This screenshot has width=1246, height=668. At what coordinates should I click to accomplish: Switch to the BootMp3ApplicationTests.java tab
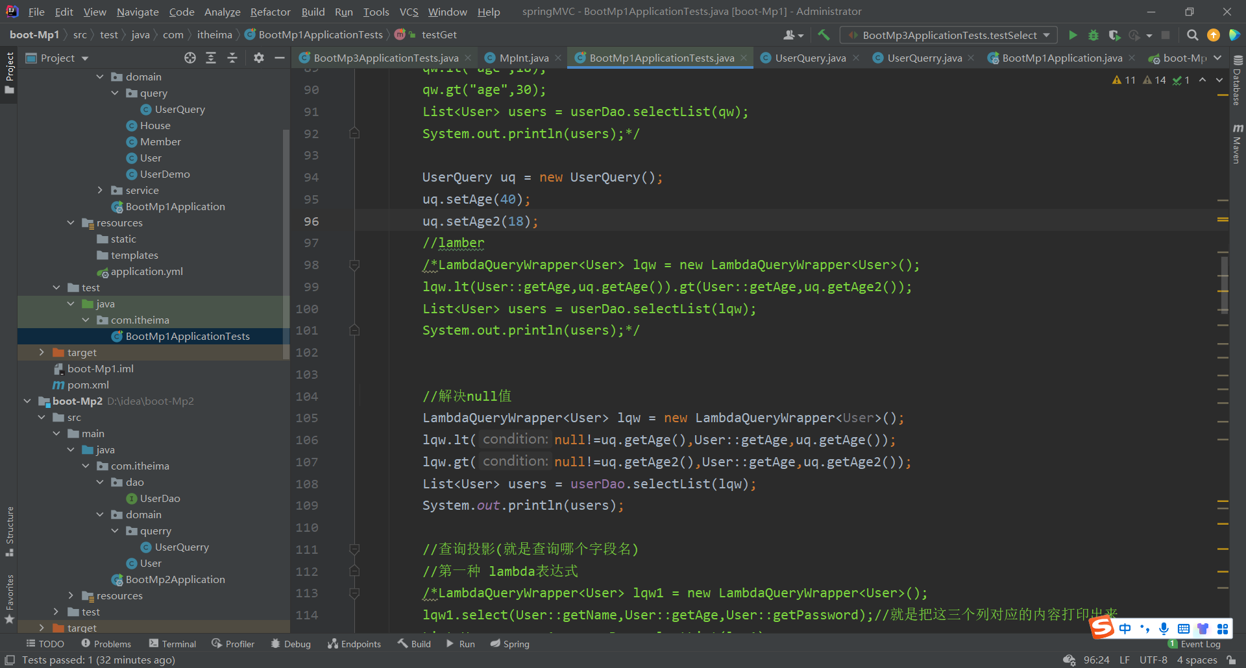pos(386,58)
